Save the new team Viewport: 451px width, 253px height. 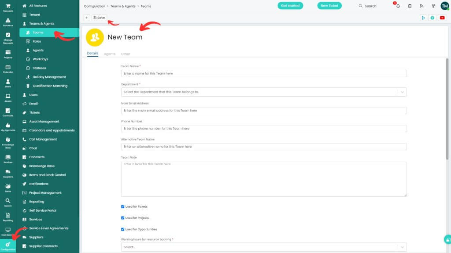click(x=99, y=18)
